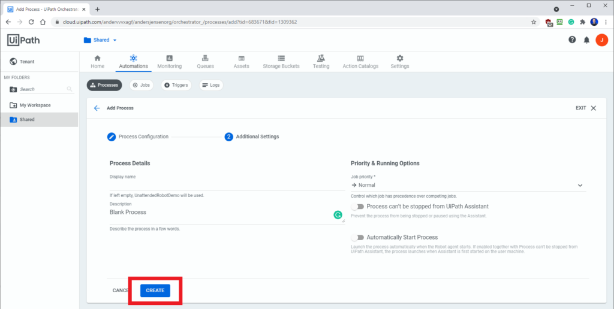Open the Triggers pill
Image resolution: width=614 pixels, height=309 pixels.
pos(176,85)
